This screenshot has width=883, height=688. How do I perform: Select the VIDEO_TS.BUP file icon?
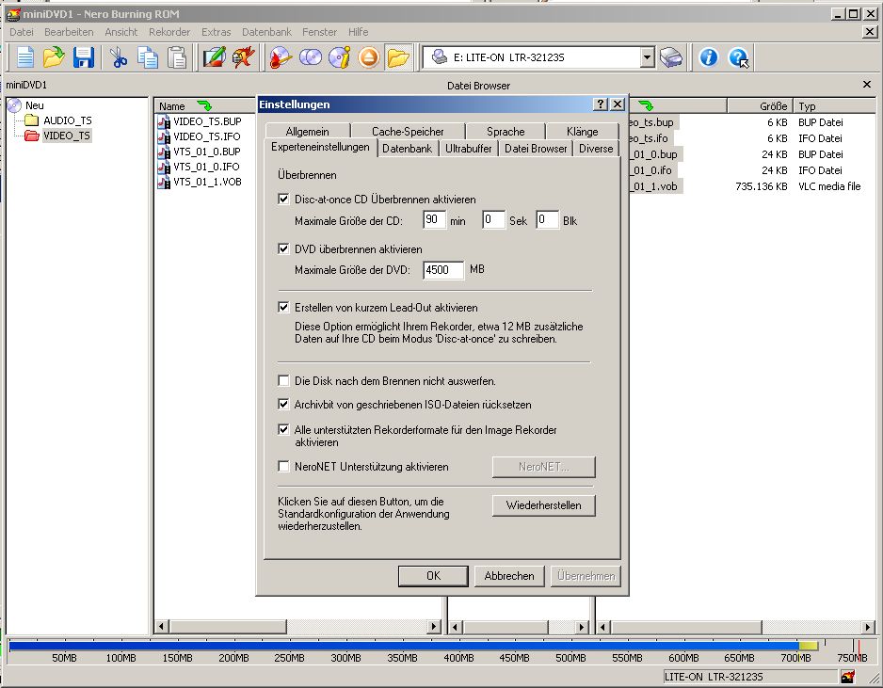[x=164, y=121]
